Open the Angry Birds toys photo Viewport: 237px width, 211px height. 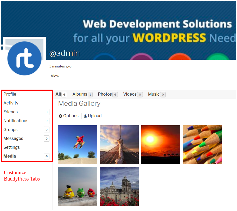78,187
